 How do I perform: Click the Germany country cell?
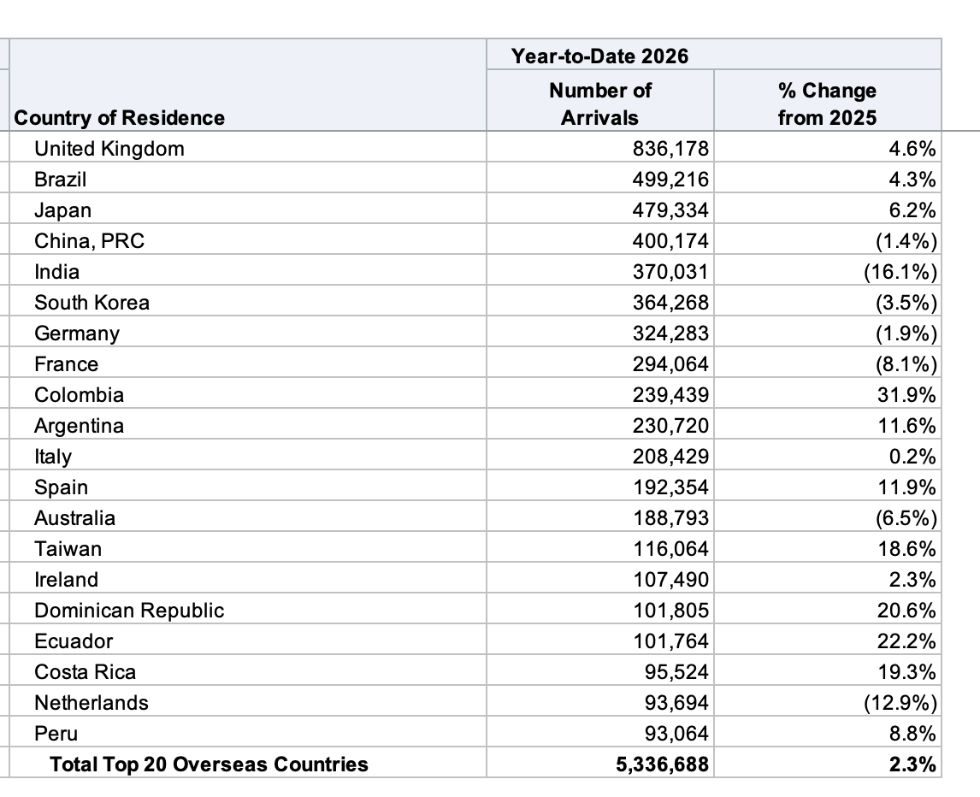pyautogui.click(x=77, y=334)
